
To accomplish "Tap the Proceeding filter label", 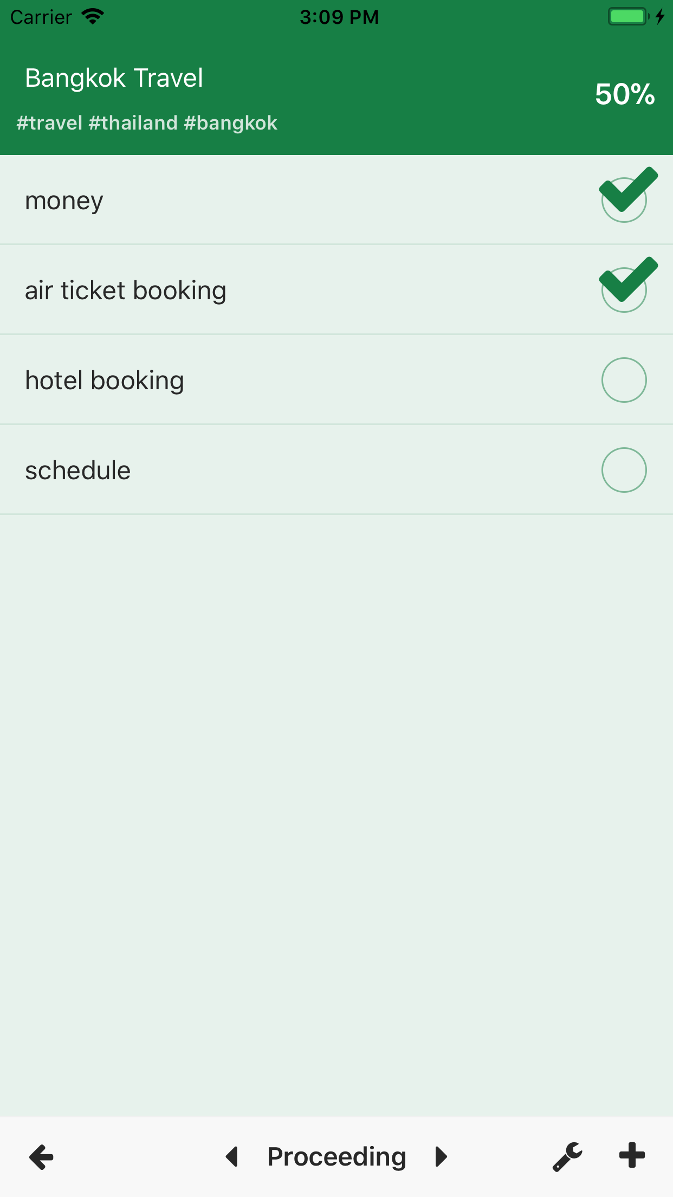I will [x=336, y=1157].
